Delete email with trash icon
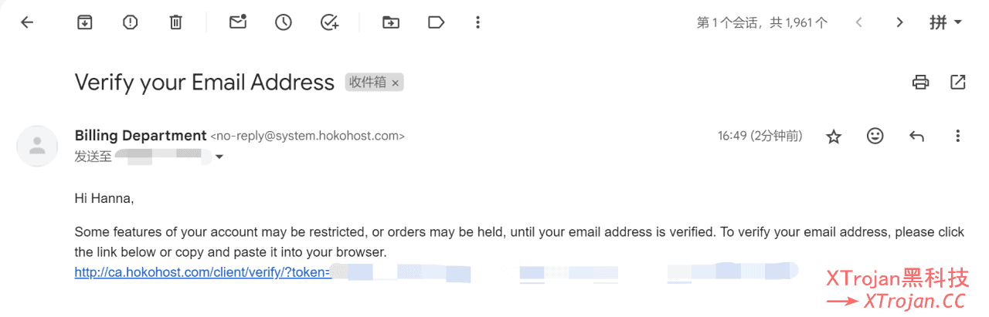This screenshot has height=317, width=989. pos(175,22)
